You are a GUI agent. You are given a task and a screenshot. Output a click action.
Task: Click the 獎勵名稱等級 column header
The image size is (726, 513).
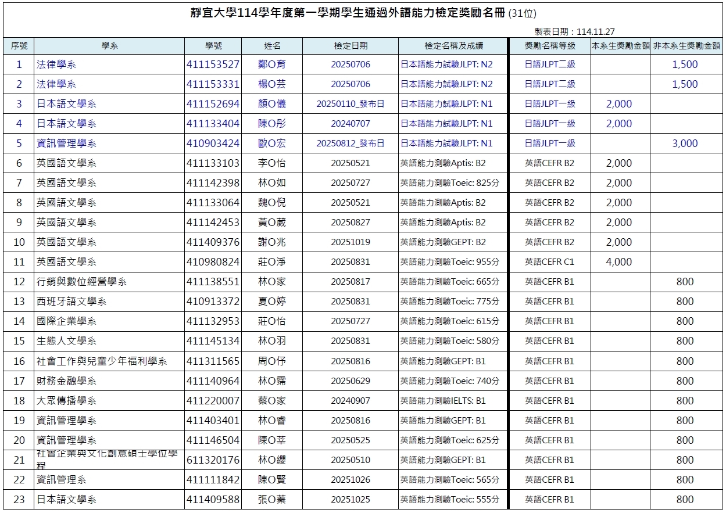pyautogui.click(x=550, y=46)
